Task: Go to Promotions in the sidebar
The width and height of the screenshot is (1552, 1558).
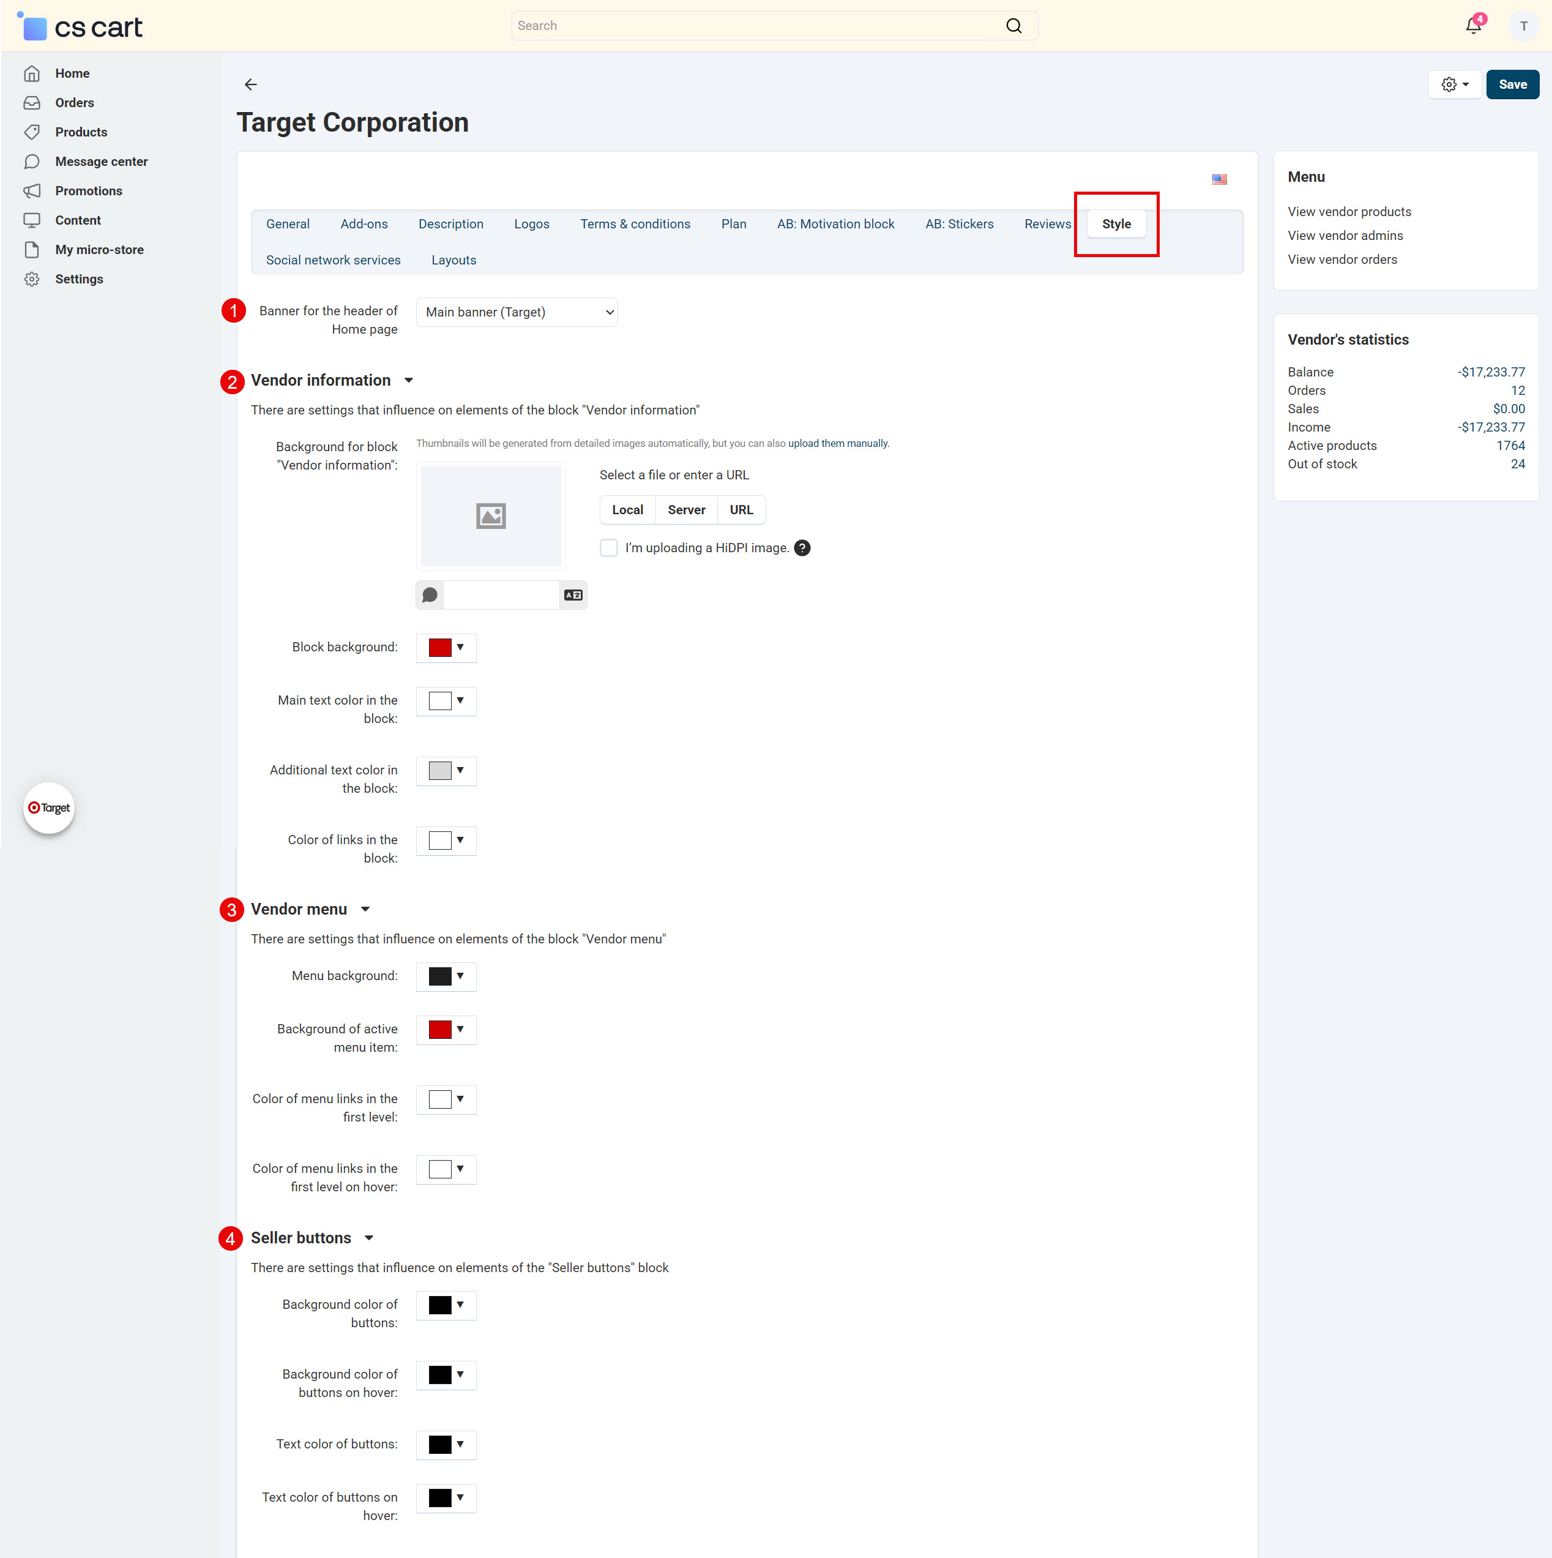Action: [89, 191]
